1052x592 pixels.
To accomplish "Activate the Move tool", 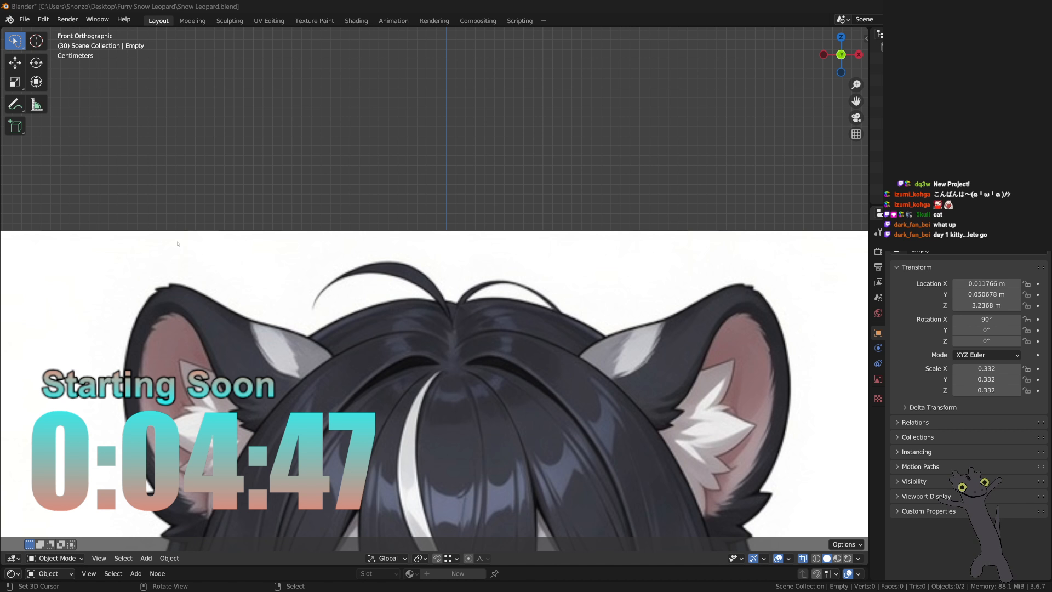I will (x=15, y=62).
